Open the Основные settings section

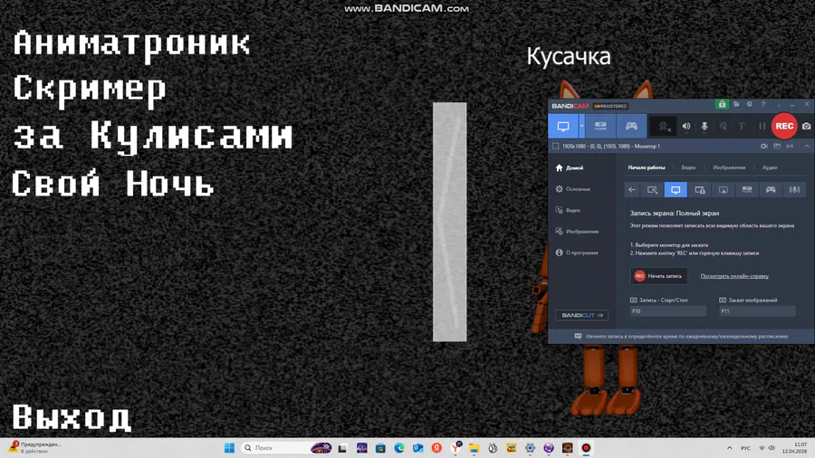(x=573, y=189)
